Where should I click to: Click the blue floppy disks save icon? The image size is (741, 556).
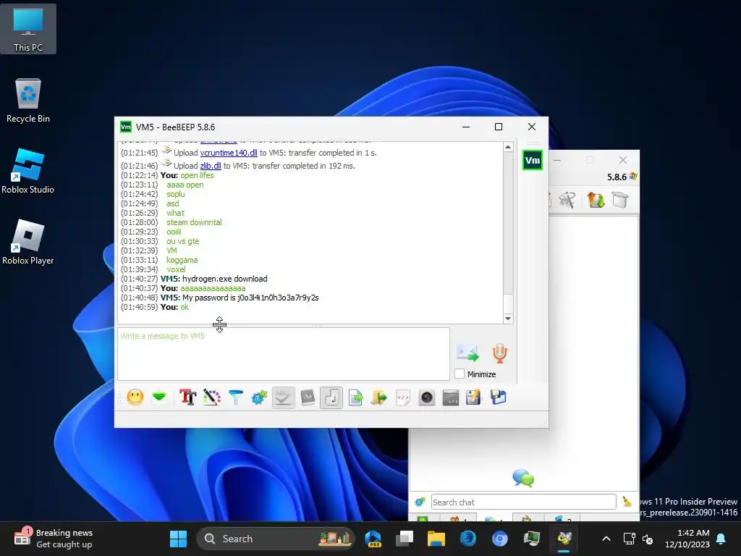[498, 397]
